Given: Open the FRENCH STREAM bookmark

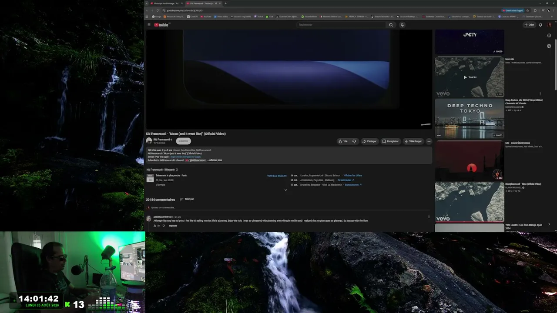Looking at the screenshot, I should tap(357, 17).
